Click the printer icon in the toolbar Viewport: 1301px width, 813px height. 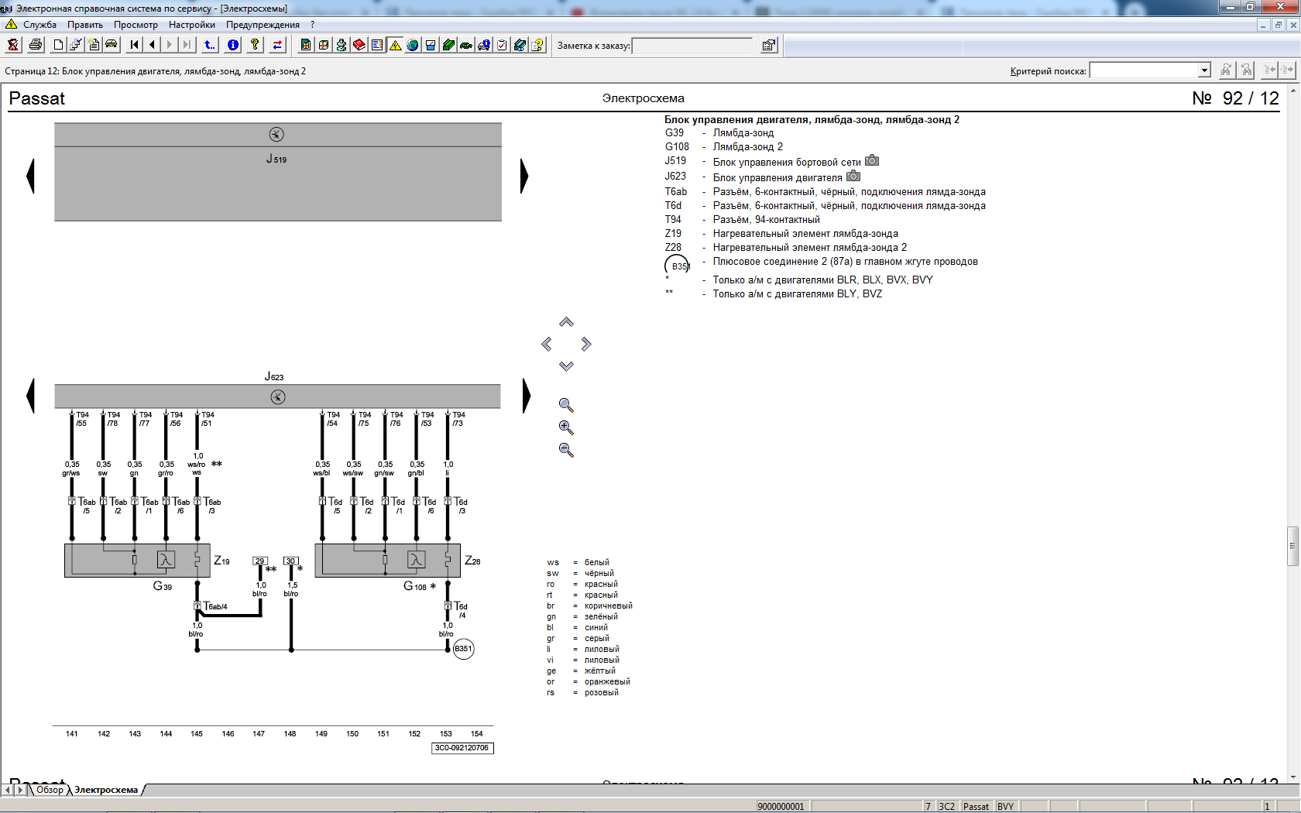[36, 45]
